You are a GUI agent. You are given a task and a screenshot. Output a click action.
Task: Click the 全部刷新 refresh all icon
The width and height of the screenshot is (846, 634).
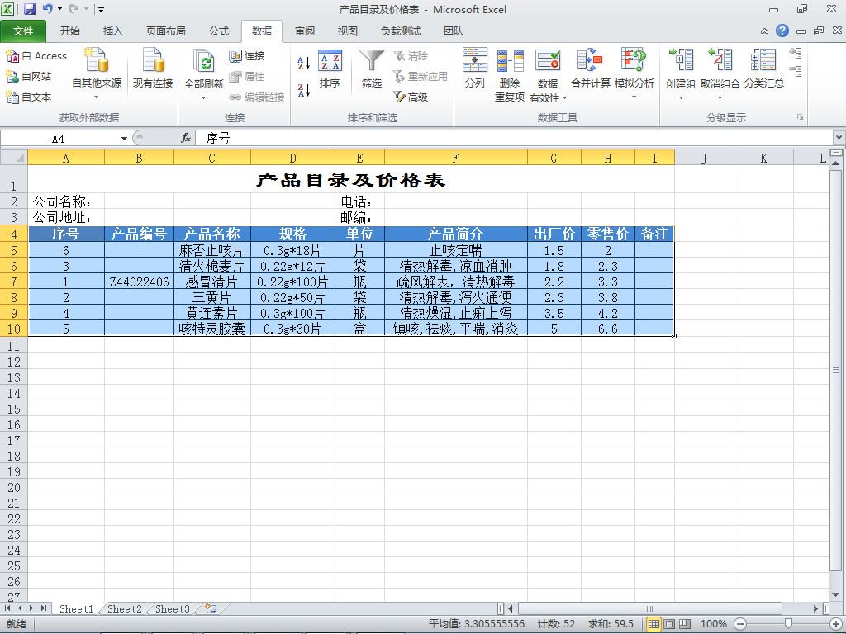point(204,62)
